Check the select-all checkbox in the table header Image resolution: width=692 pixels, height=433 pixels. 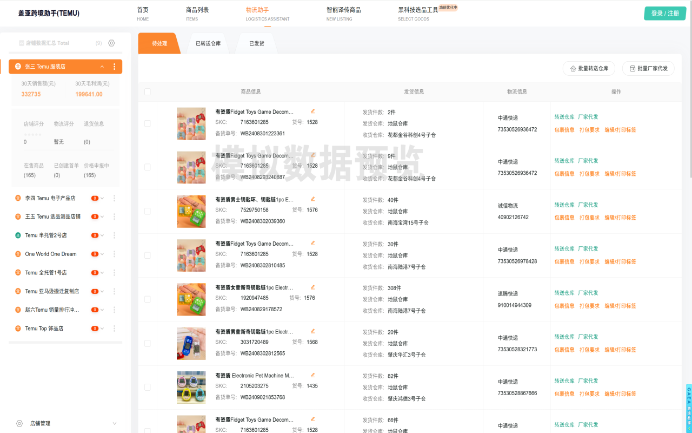(147, 91)
